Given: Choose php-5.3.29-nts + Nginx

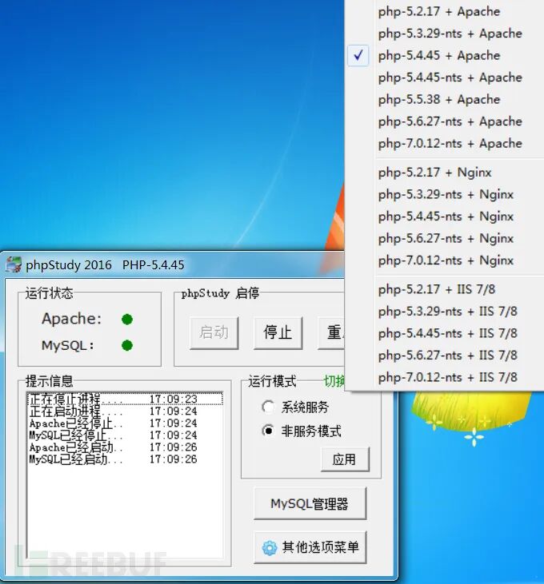Looking at the screenshot, I should [444, 194].
